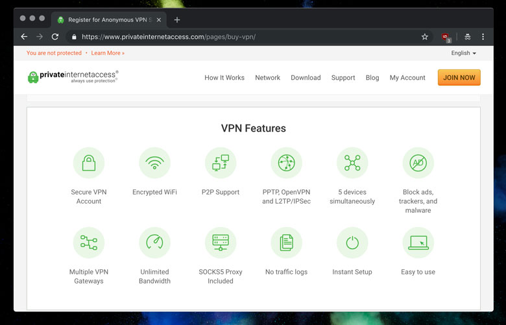
Task: Click the 'PPTP, OpenVPN and L2TP/IPSec' label
Action: pyautogui.click(x=287, y=197)
